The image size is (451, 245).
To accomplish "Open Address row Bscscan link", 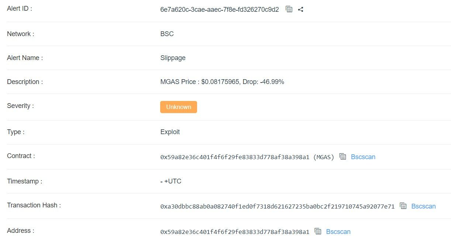I will click(338, 232).
